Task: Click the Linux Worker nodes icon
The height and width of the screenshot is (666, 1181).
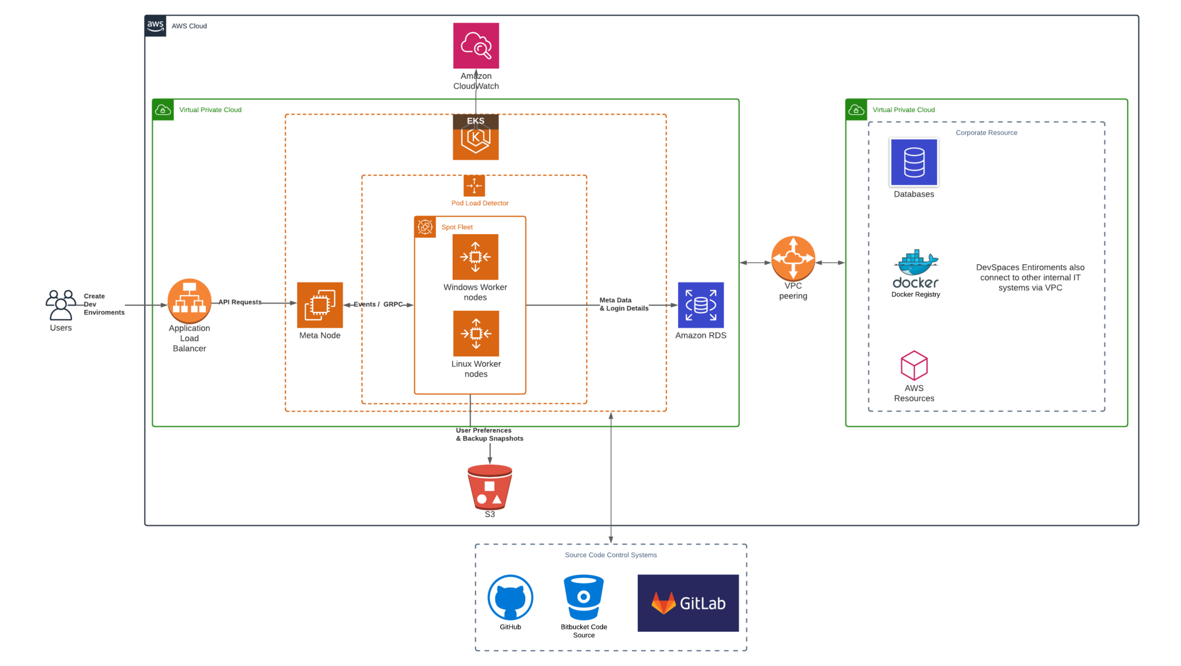Action: pos(475,334)
